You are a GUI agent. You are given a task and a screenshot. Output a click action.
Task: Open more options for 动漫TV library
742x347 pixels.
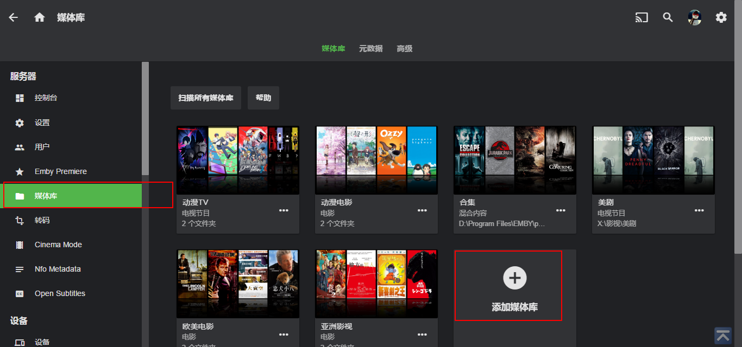284,210
